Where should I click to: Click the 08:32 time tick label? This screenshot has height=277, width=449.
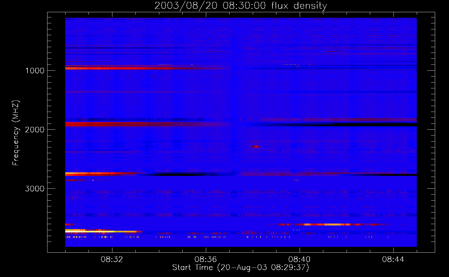[x=112, y=260]
